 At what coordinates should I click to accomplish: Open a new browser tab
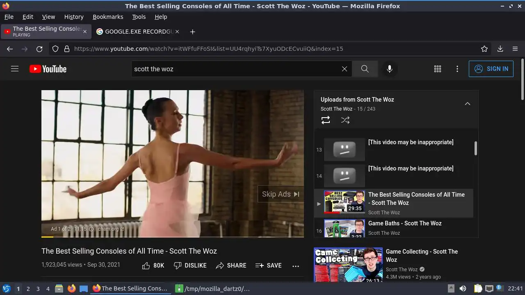[192, 32]
